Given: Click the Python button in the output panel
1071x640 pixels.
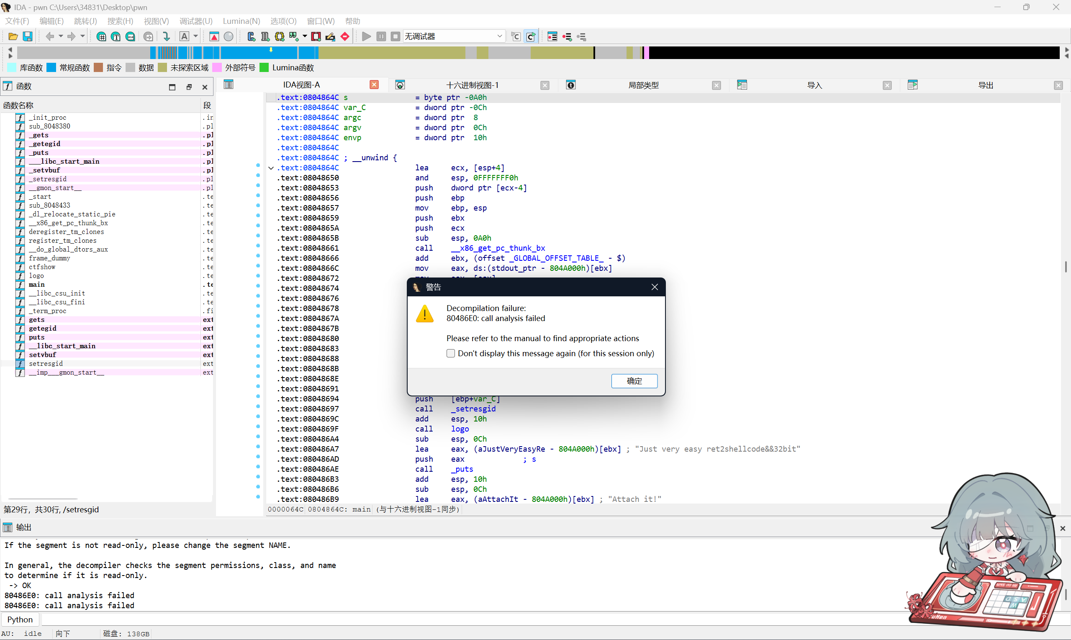Looking at the screenshot, I should click(20, 620).
